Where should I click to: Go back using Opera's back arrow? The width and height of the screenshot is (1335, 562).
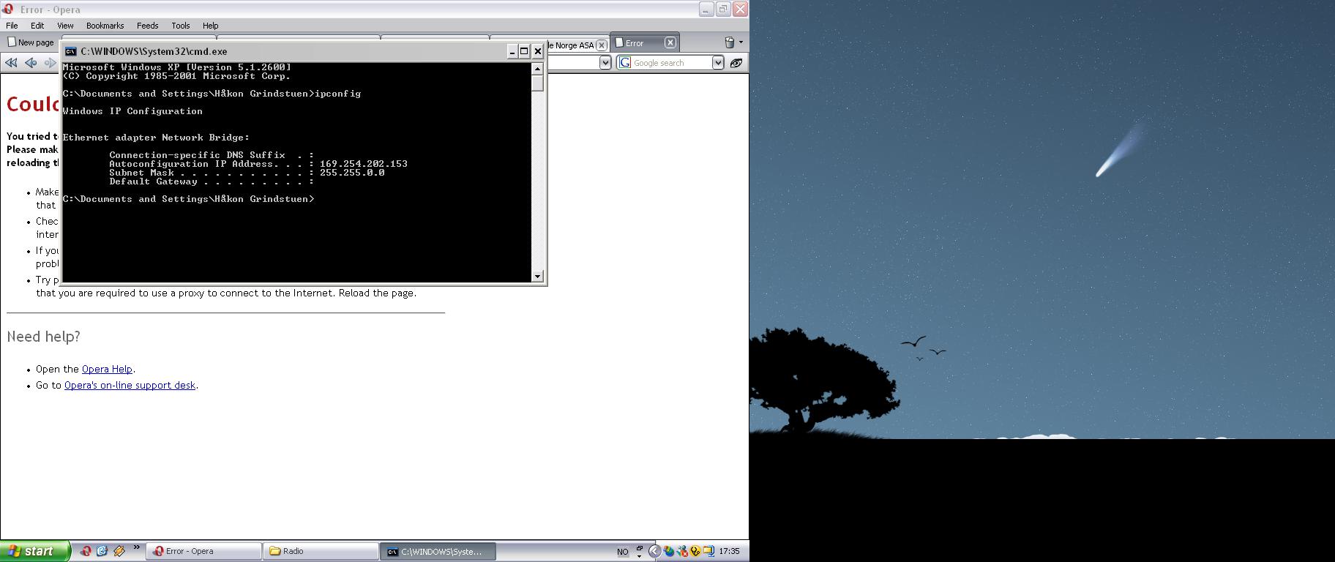(31, 63)
